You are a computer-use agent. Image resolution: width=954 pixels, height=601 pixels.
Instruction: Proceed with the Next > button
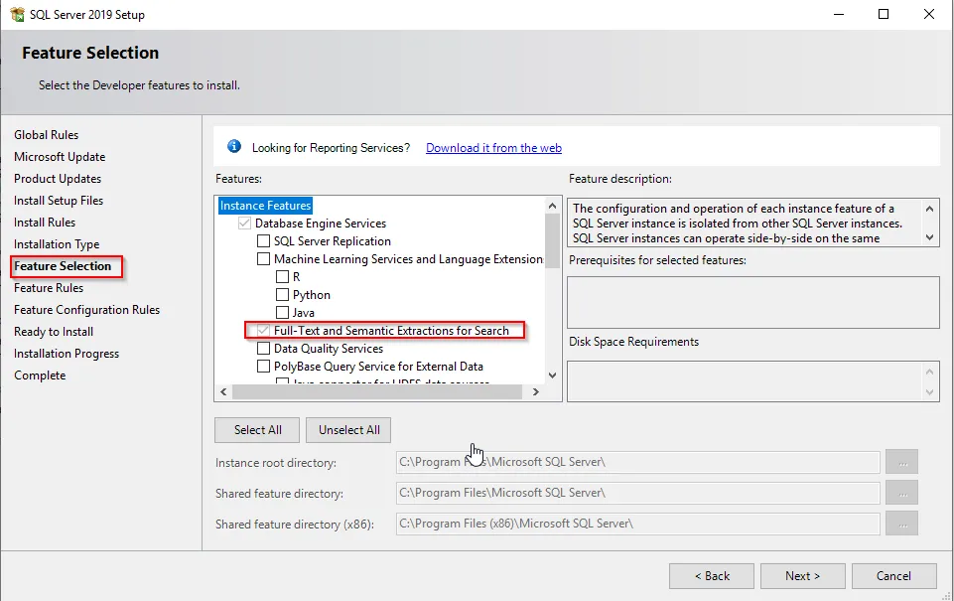click(x=803, y=576)
